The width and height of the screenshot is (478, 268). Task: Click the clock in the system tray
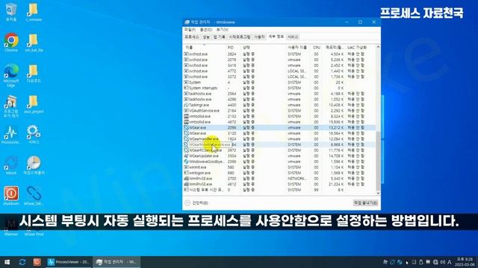tap(465, 262)
